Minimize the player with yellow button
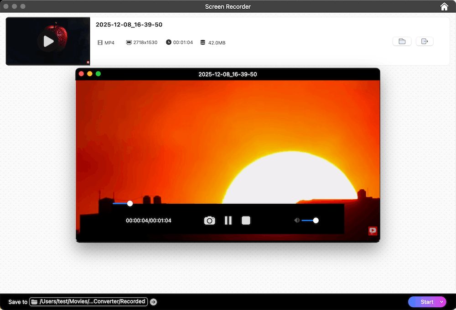Viewport: 456px width, 310px height. click(90, 74)
